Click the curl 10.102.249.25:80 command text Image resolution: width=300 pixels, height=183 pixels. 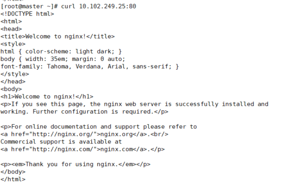pyautogui.click(x=99, y=6)
